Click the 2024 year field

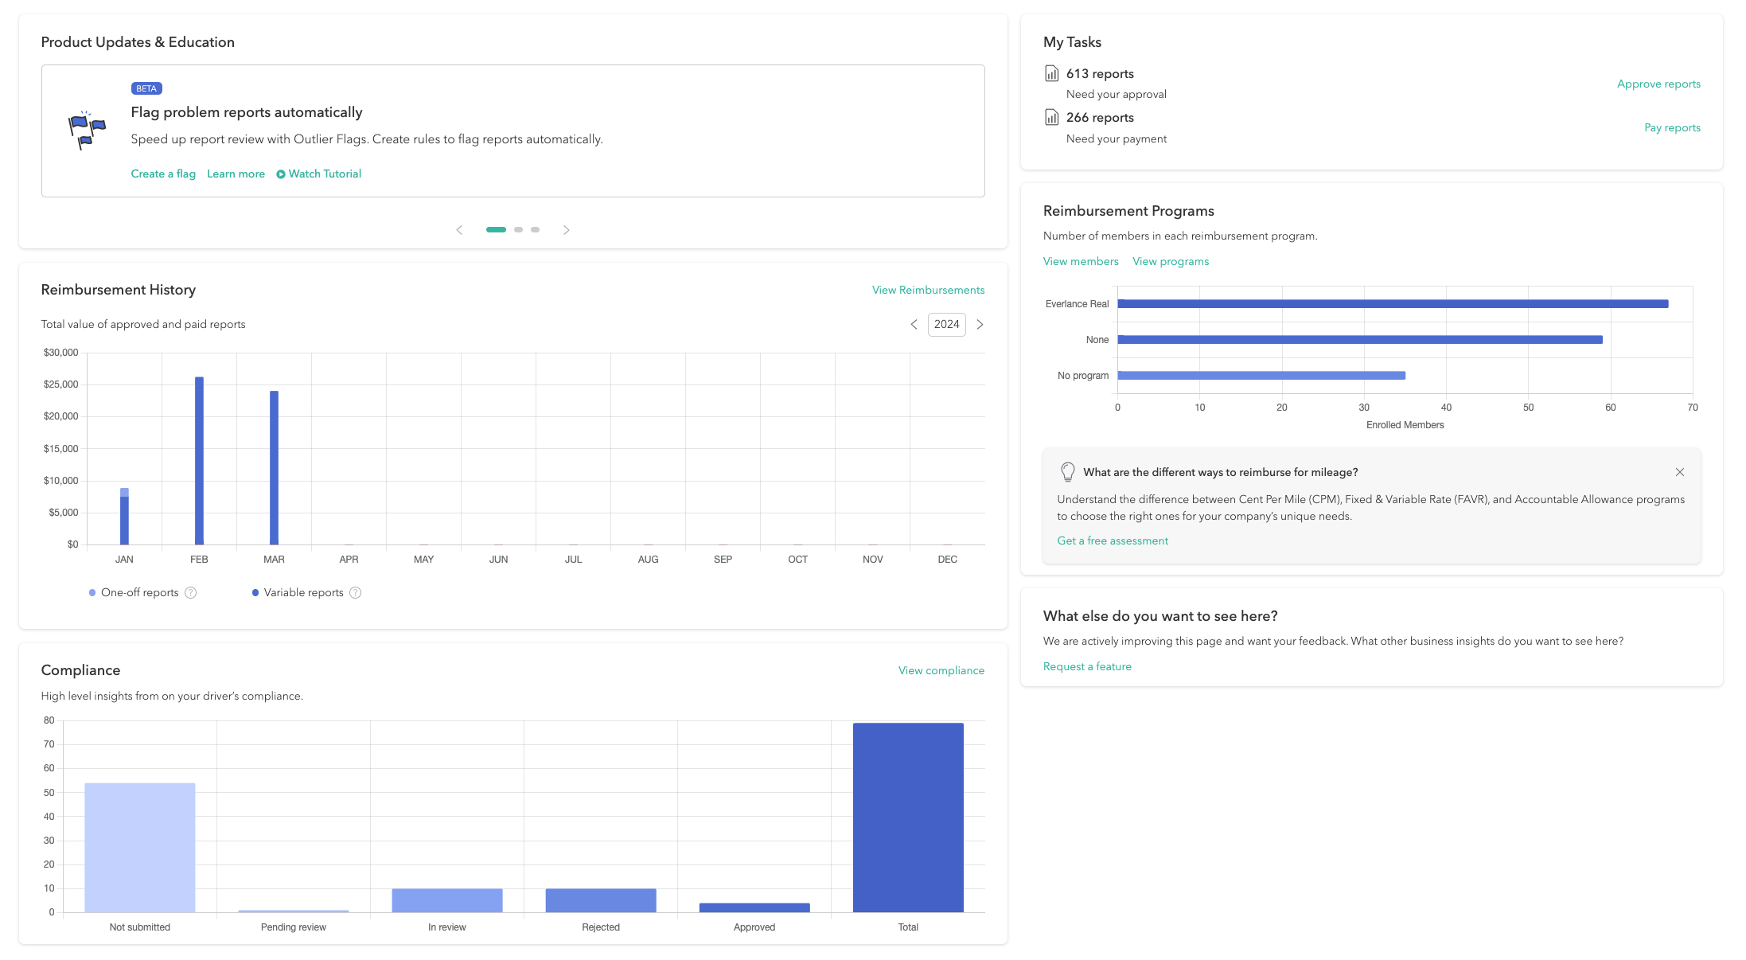click(946, 325)
